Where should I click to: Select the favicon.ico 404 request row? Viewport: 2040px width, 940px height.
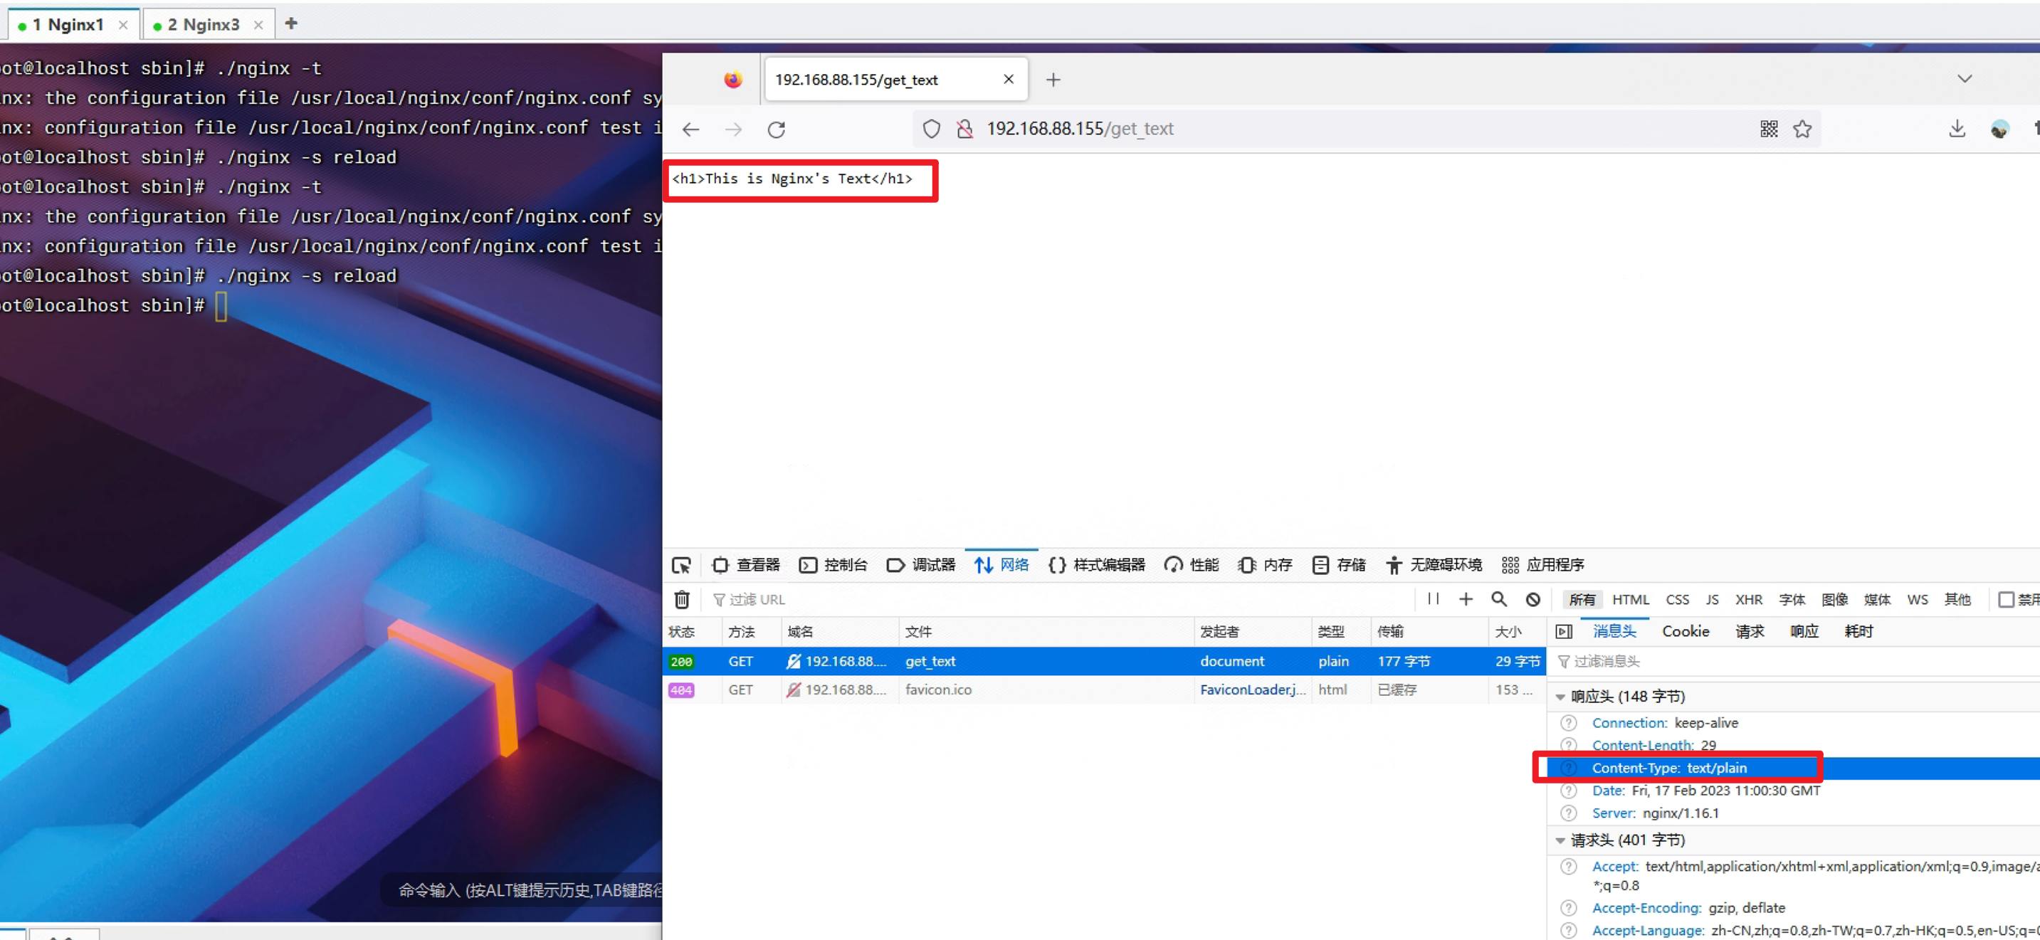1104,690
